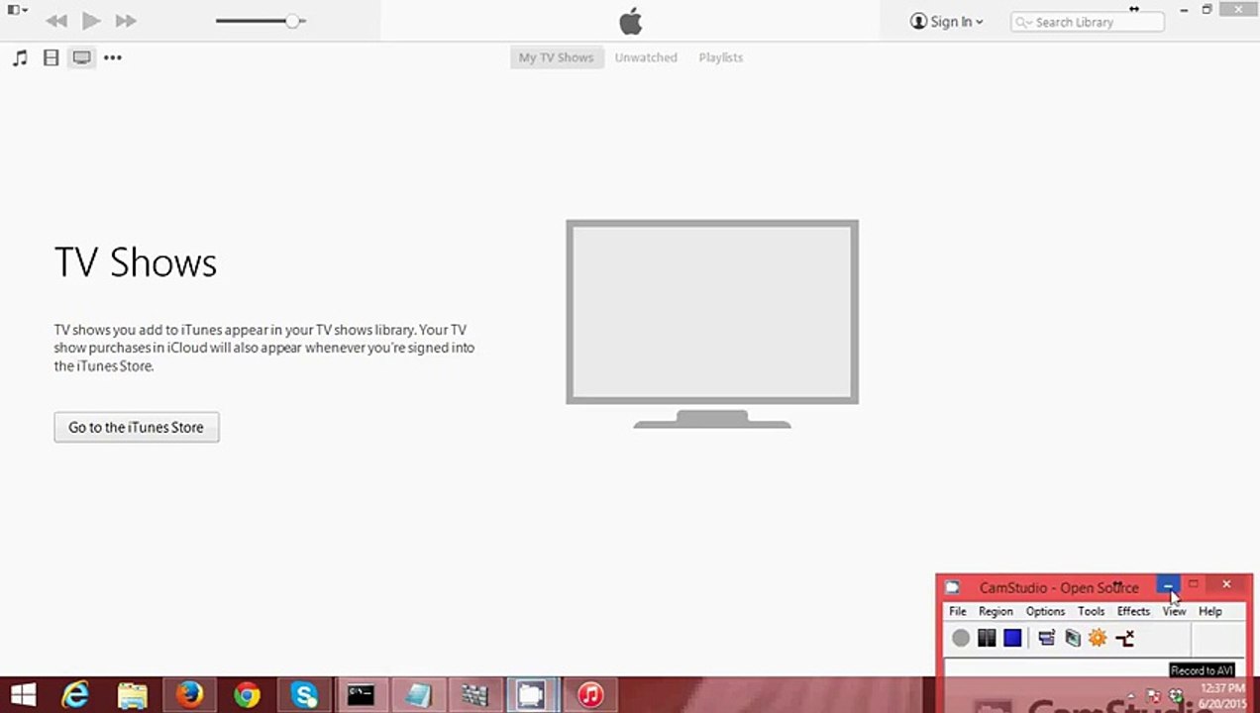Viewport: 1260px width, 713px height.
Task: Open CamStudio View menu
Action: coord(1174,611)
